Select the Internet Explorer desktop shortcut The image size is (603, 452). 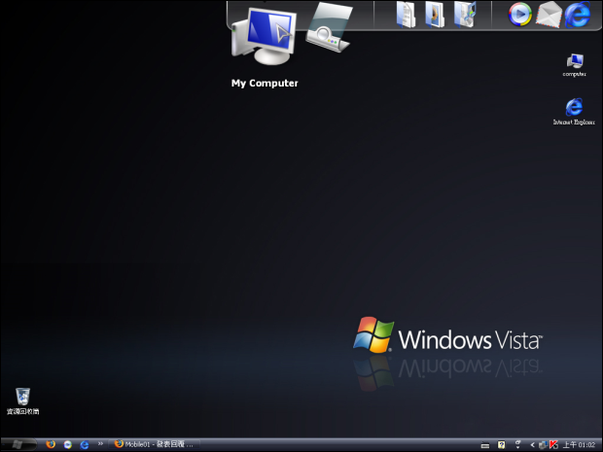(x=574, y=112)
